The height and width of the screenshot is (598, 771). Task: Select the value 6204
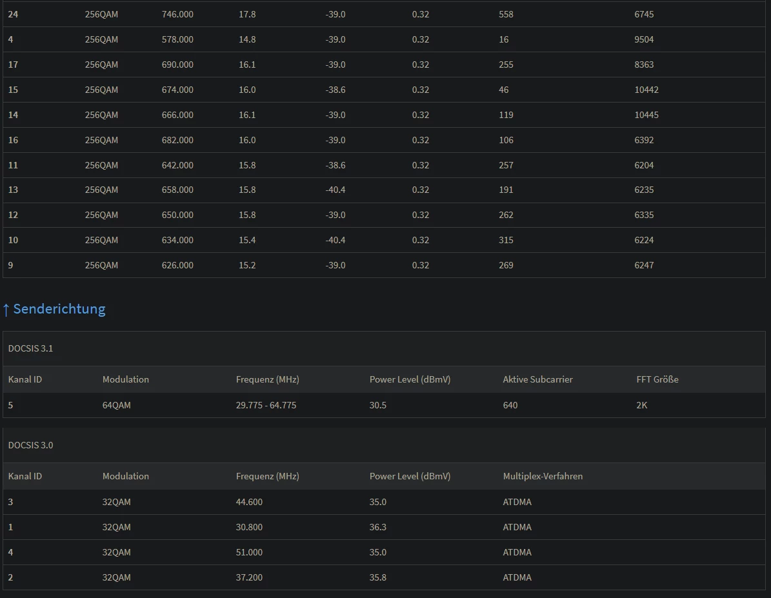click(x=644, y=165)
